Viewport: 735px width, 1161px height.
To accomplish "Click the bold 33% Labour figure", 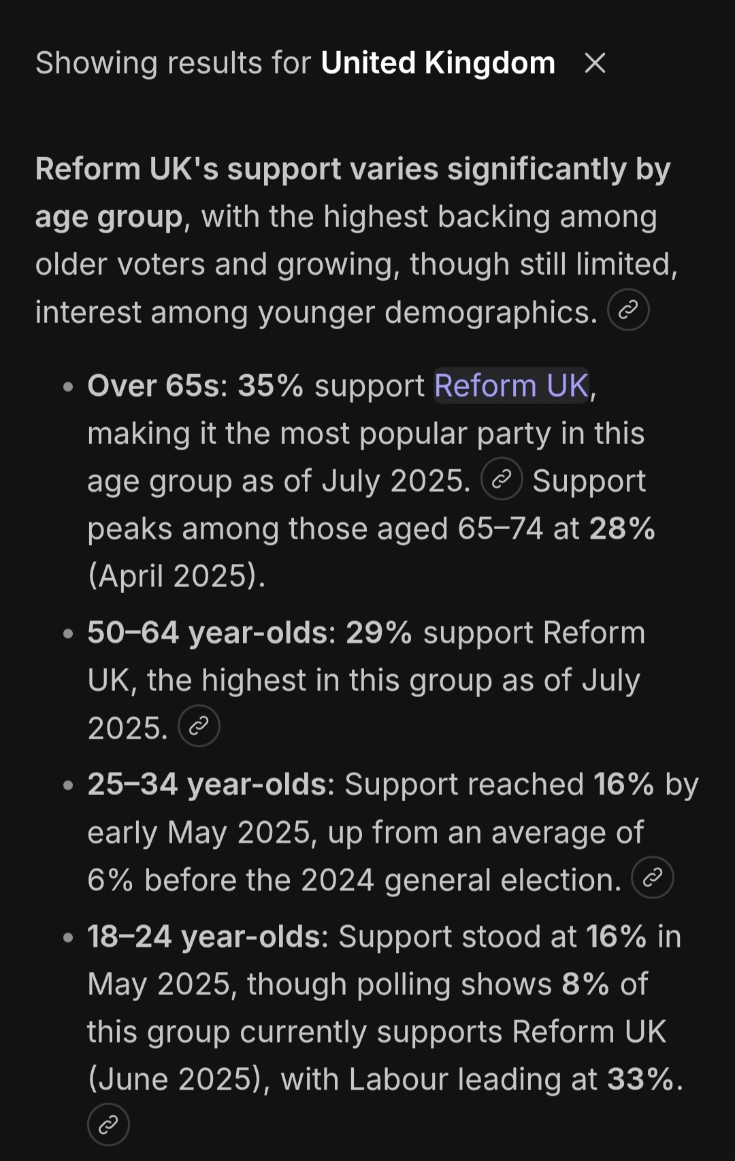I will pyautogui.click(x=640, y=1079).
